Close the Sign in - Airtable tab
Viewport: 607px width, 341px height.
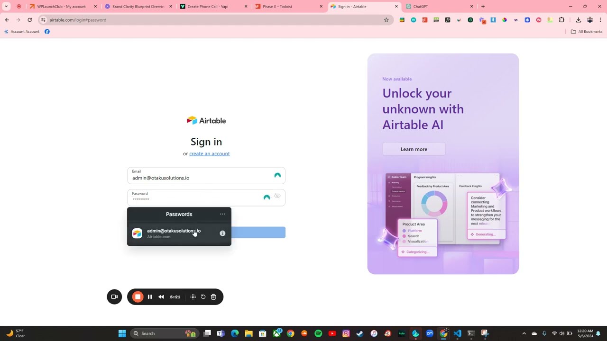(x=396, y=7)
